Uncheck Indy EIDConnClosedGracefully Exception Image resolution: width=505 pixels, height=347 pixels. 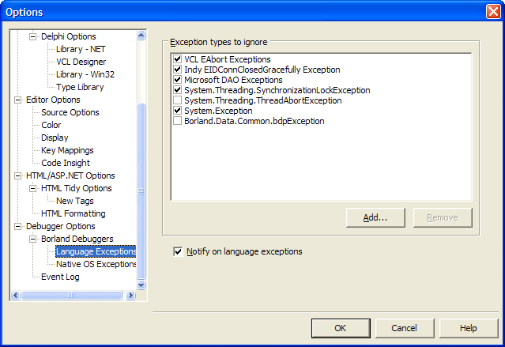[178, 70]
